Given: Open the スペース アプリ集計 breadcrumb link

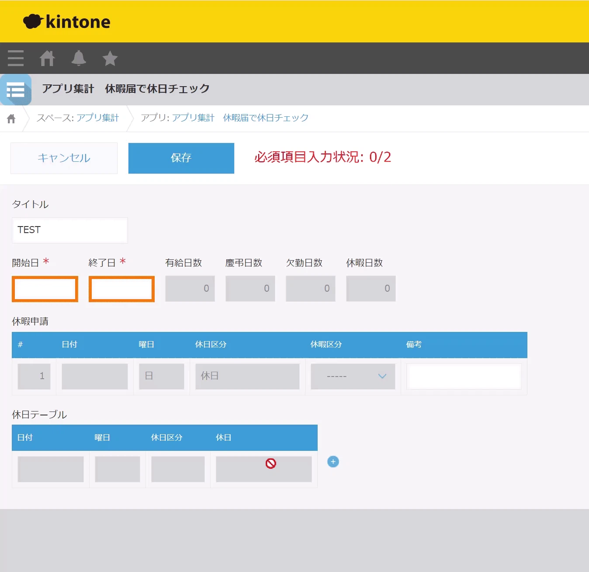Looking at the screenshot, I should (97, 118).
